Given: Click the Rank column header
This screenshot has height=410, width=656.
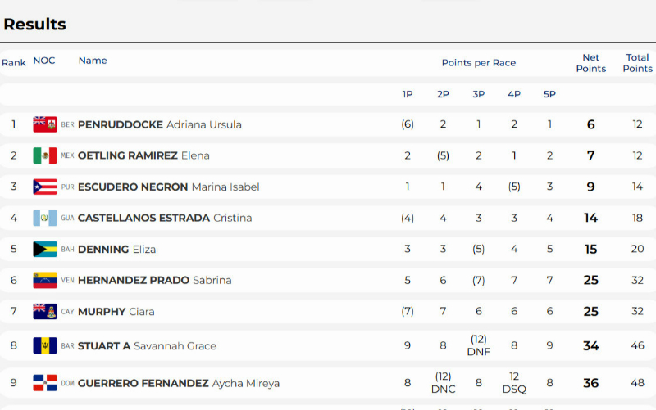Looking at the screenshot, I should 14,63.
